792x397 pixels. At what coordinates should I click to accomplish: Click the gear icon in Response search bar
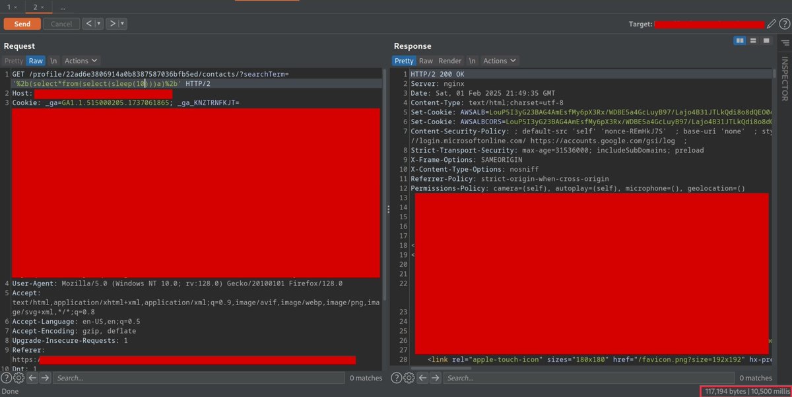407,378
